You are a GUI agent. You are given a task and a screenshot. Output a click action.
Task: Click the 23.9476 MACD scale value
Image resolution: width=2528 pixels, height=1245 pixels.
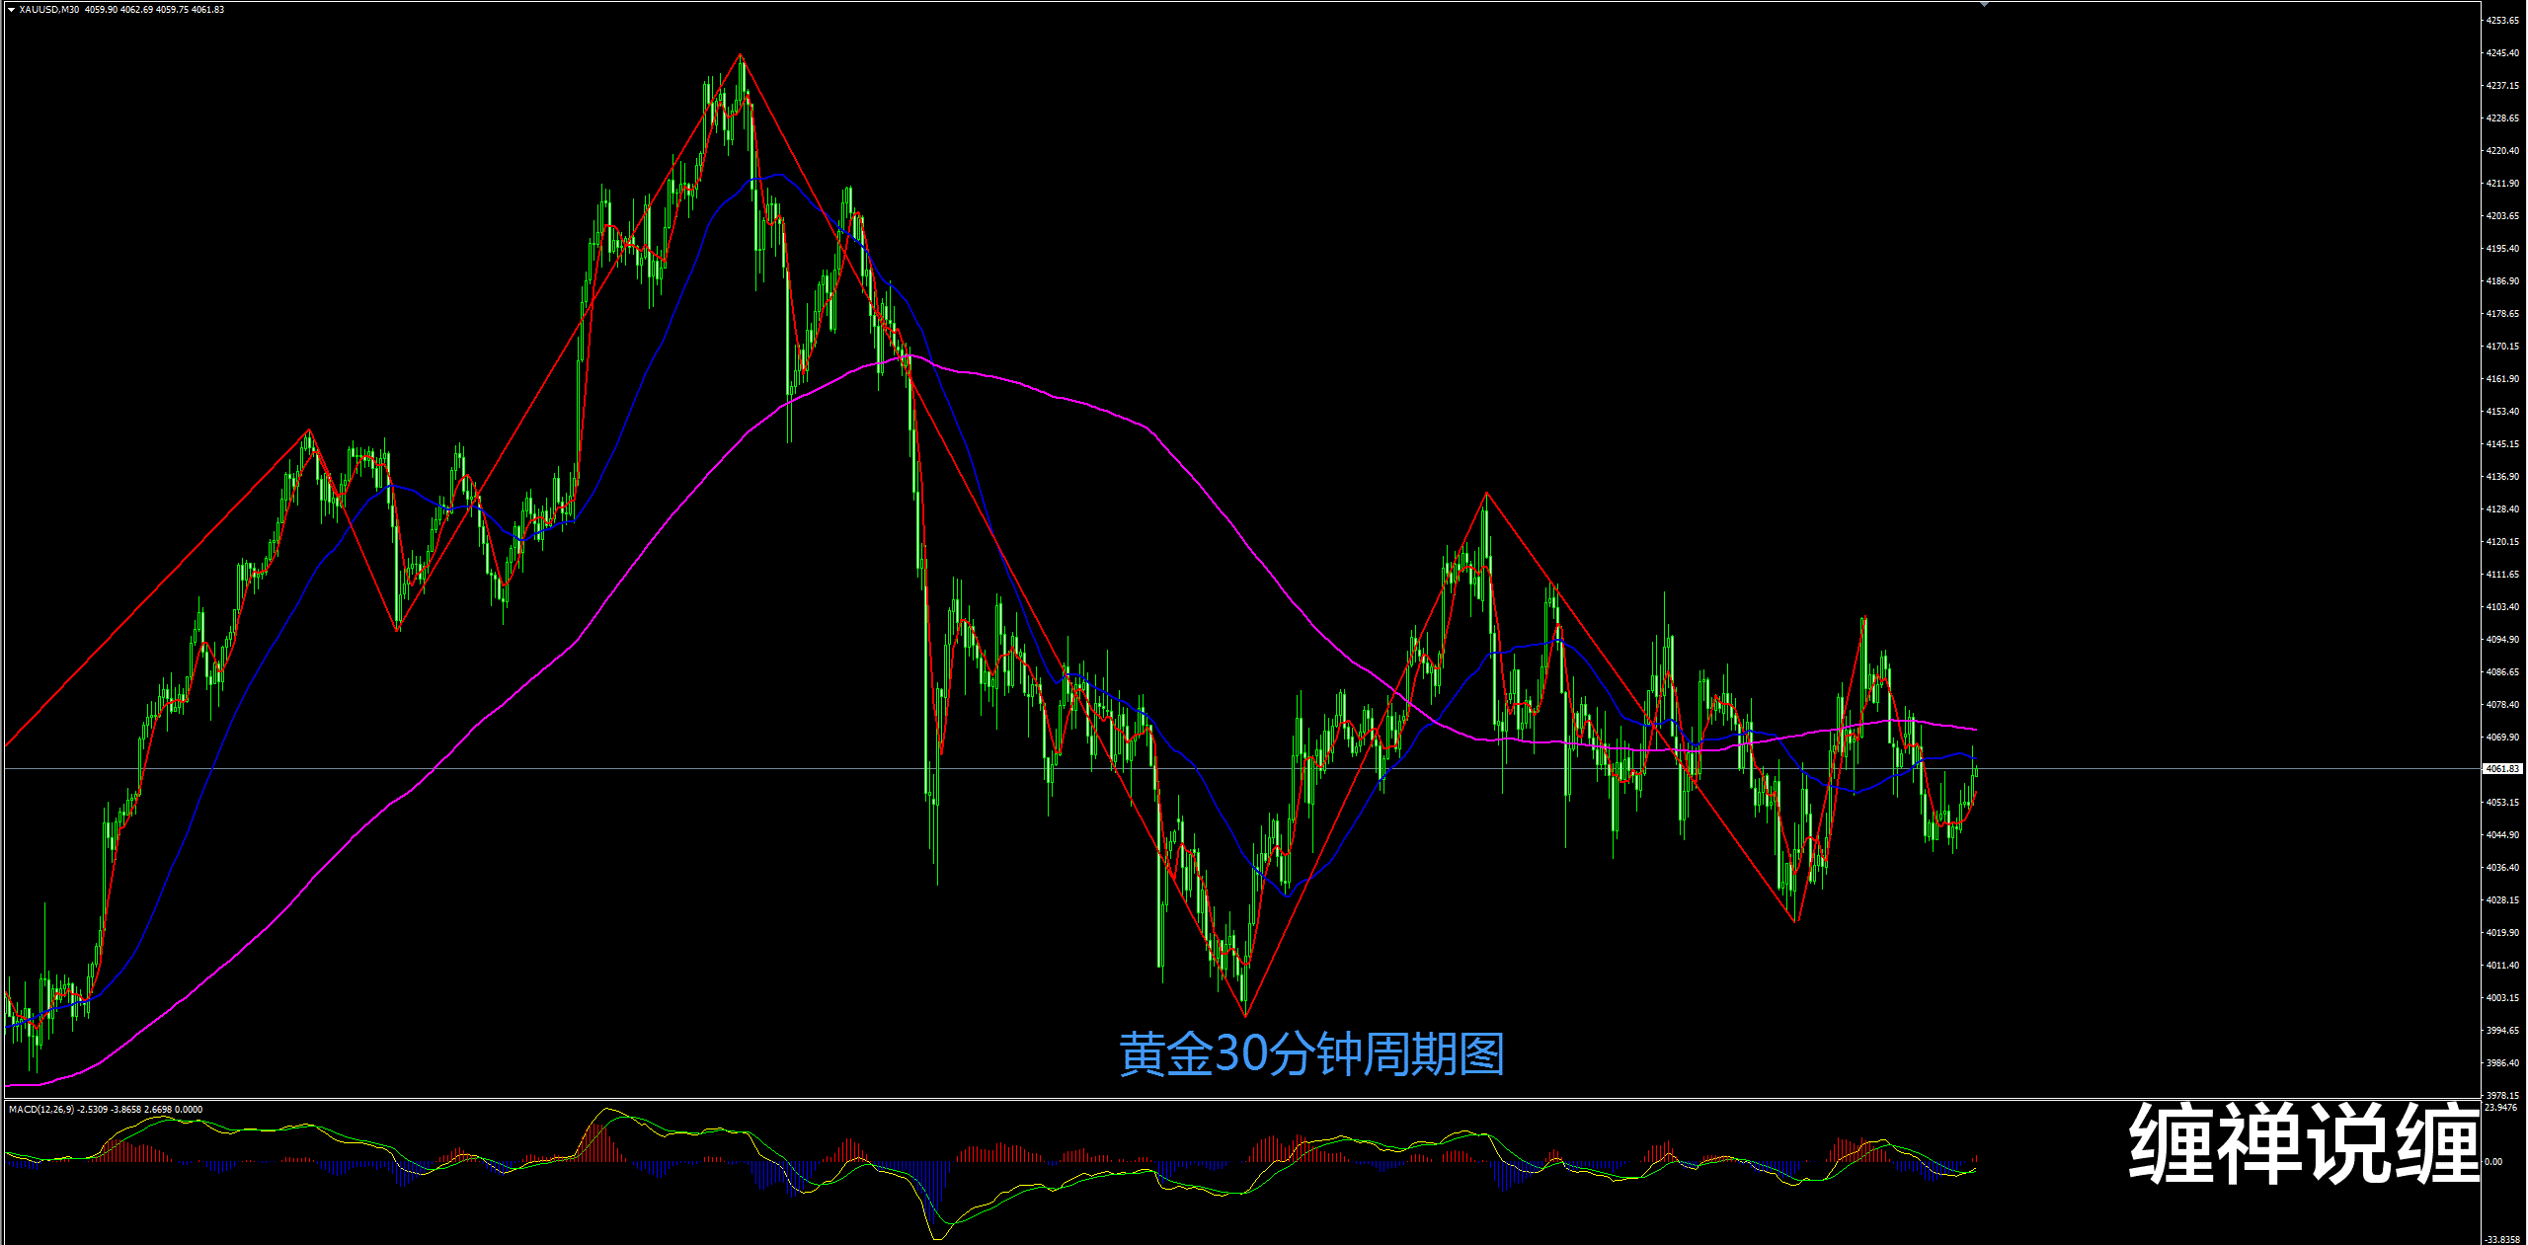tap(2501, 1108)
